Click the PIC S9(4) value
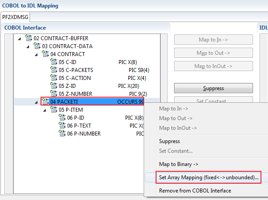 point(139,70)
